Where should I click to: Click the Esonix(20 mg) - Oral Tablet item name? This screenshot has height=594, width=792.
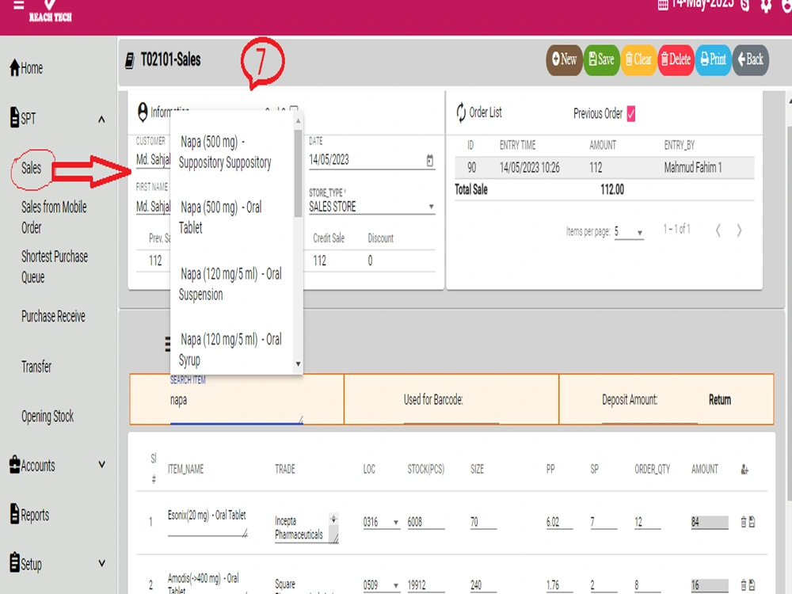click(x=207, y=516)
